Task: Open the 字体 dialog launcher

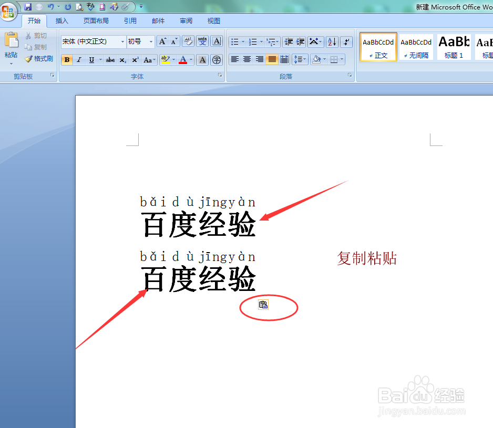Action: coord(220,76)
